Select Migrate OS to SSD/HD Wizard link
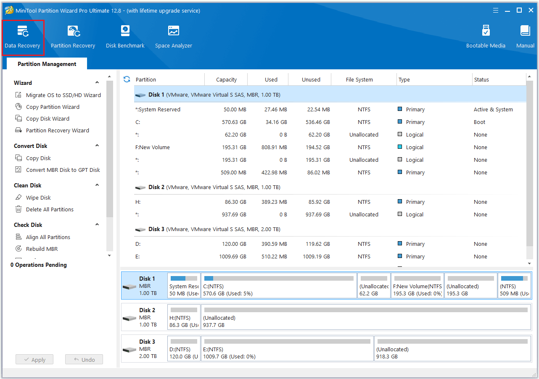Screen dimensions: 539x379 pyautogui.click(x=63, y=95)
